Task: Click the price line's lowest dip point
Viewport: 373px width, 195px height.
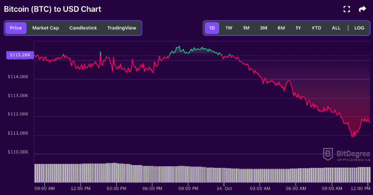Action: tap(352, 136)
